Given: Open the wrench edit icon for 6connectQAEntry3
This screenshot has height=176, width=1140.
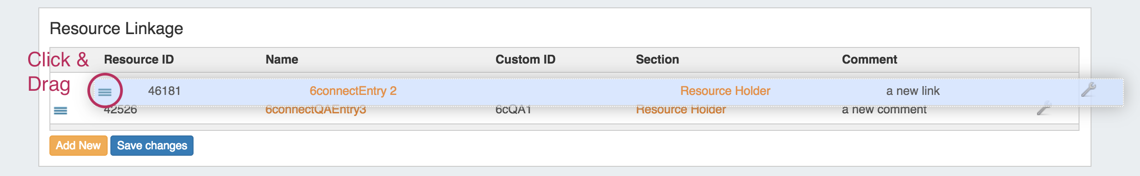Looking at the screenshot, I should tap(1044, 109).
